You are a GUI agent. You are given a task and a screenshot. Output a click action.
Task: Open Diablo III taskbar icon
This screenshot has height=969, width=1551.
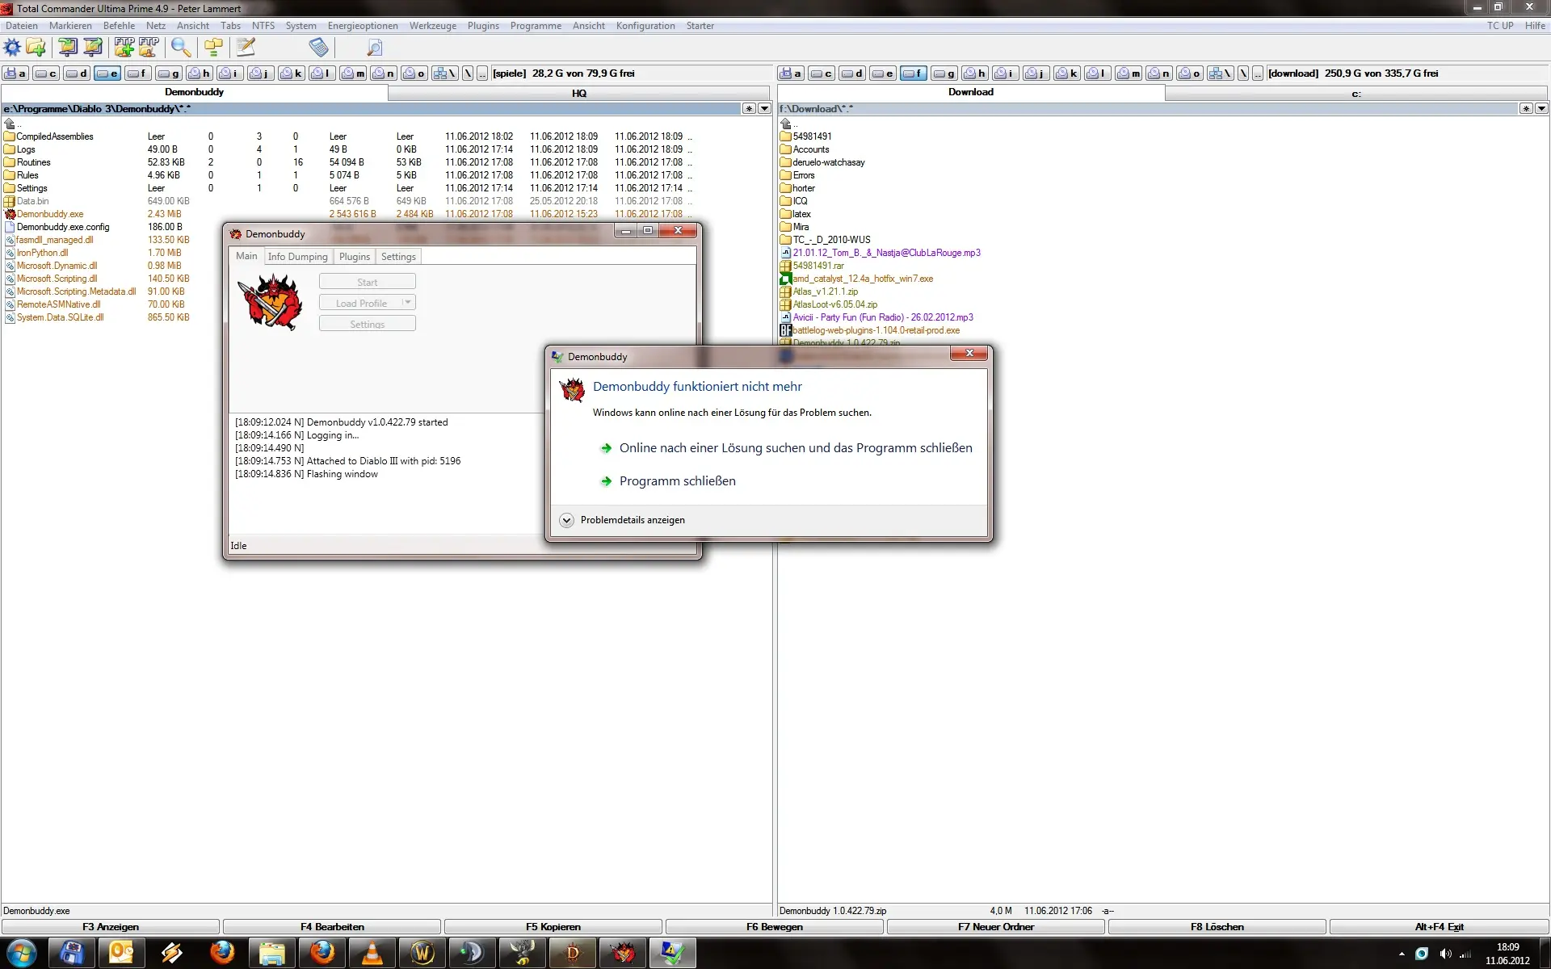(573, 953)
